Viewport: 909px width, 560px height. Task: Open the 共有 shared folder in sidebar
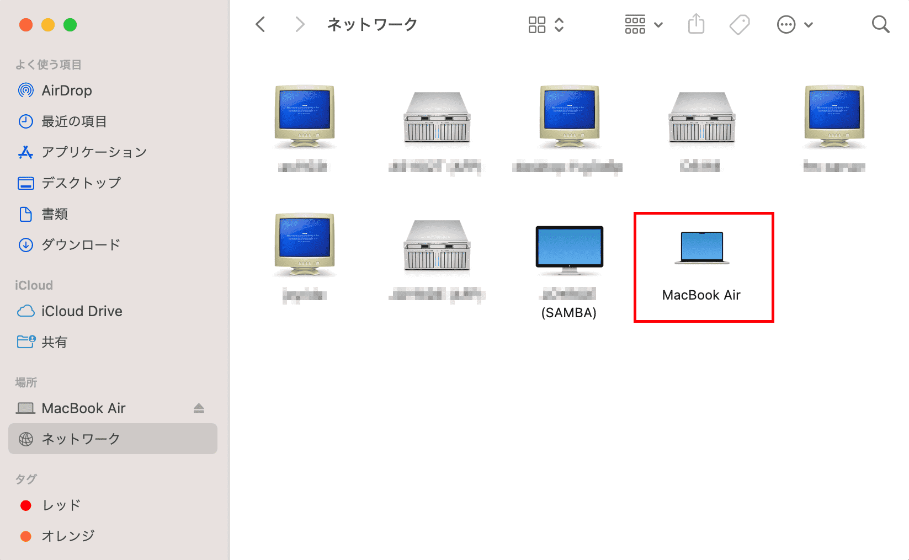(x=113, y=342)
